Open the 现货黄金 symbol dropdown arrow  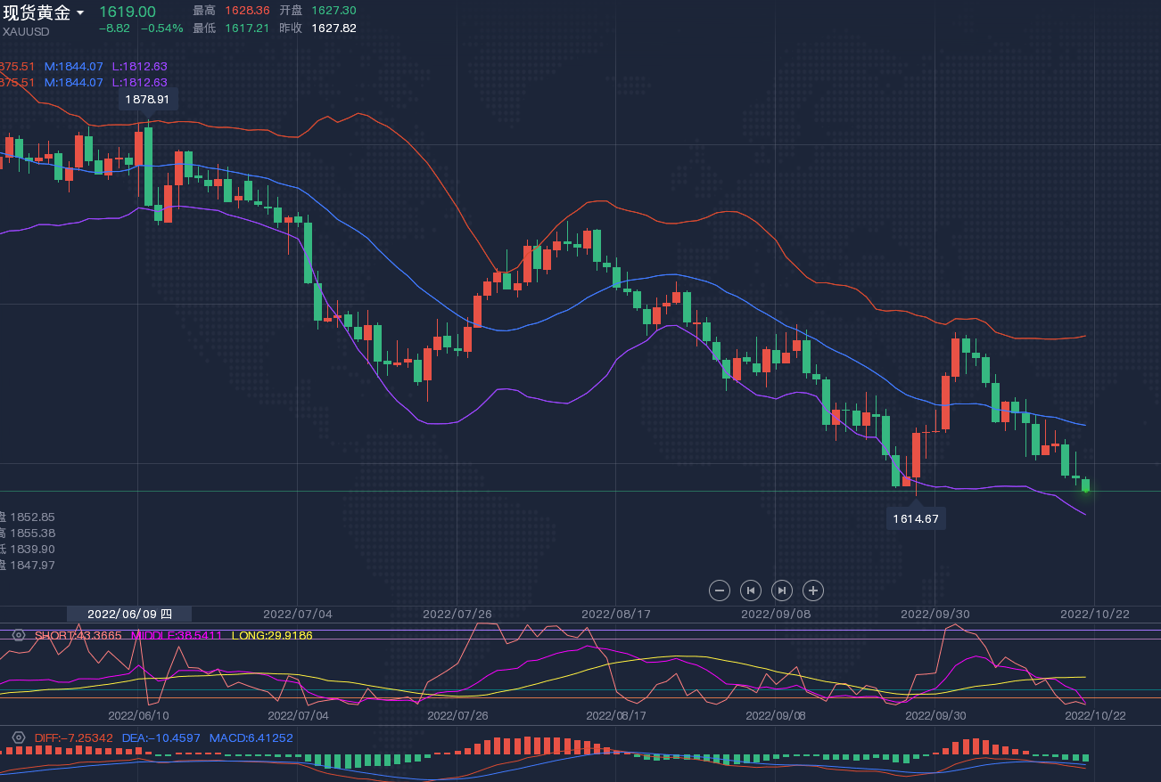(80, 13)
